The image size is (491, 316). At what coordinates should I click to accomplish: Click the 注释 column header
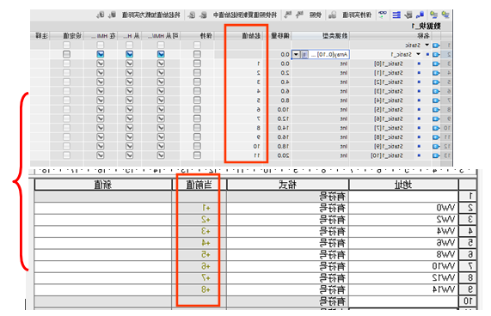tap(41, 36)
